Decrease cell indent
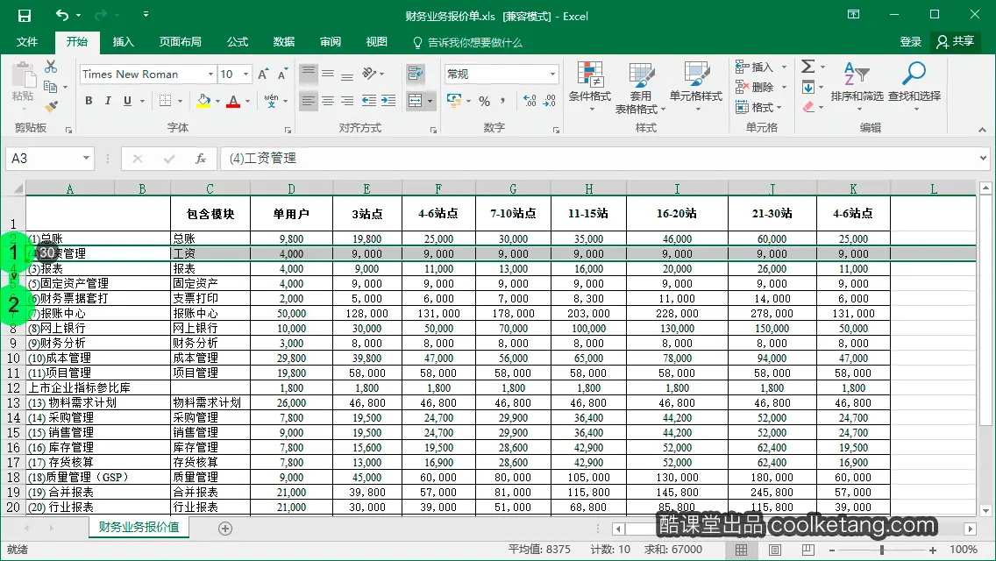 pos(368,101)
